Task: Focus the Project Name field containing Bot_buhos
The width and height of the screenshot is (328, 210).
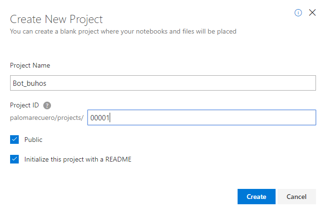Action: pos(163,83)
